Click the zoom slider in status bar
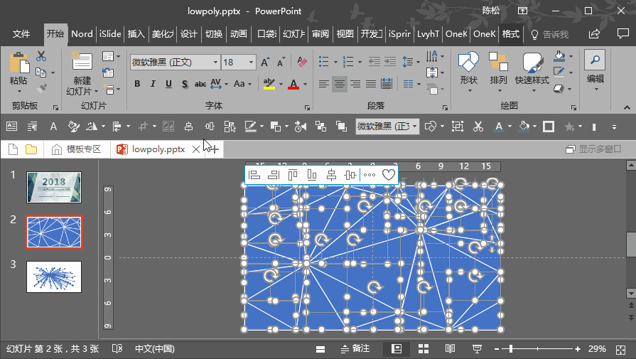636x359 pixels. pyautogui.click(x=511, y=348)
